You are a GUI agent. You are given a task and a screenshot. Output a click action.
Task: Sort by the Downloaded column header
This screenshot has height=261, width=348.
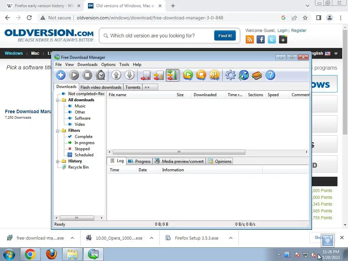pos(208,95)
